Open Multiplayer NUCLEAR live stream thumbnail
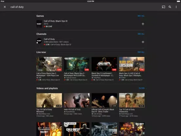The height and width of the screenshot is (136, 181). coord(77,64)
